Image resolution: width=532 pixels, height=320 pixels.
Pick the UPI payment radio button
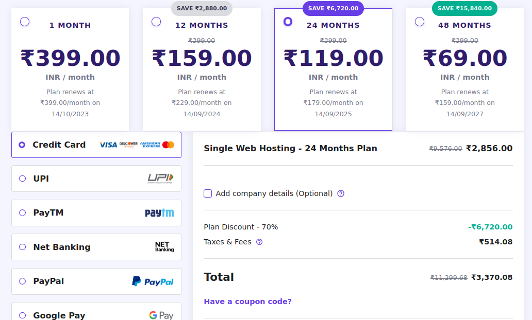click(22, 179)
